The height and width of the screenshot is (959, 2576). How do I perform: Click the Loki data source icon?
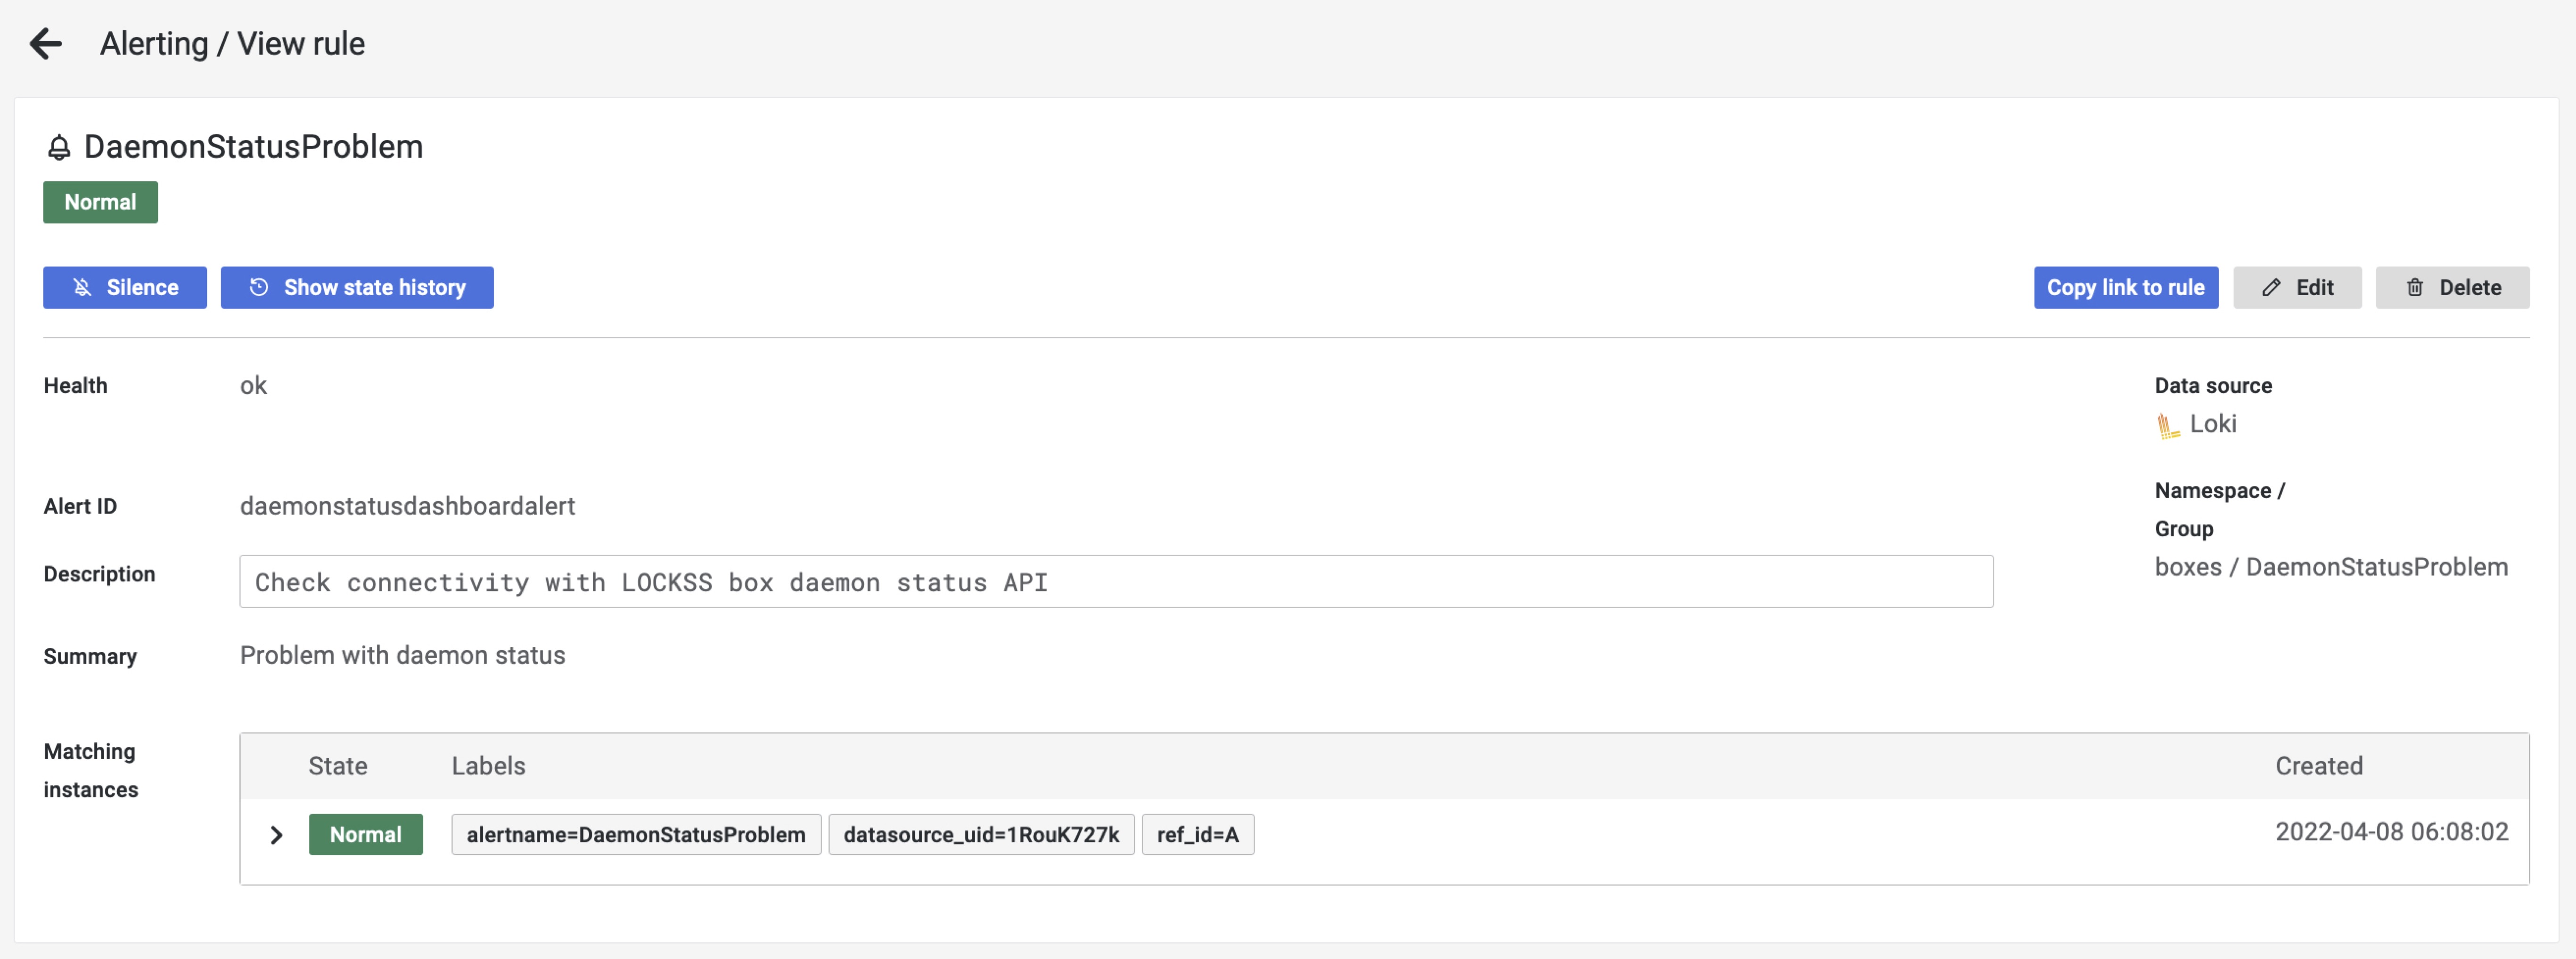point(2168,424)
